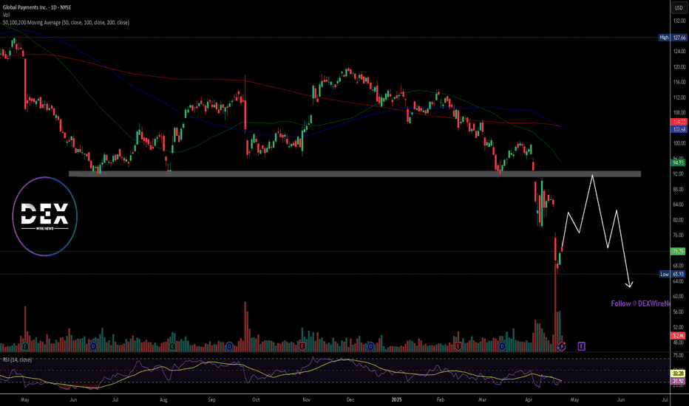
Task: Open the red E earnings marker before November
Action: 302,346
